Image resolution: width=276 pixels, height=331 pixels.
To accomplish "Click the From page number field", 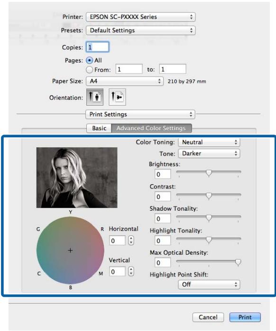I will 129,69.
